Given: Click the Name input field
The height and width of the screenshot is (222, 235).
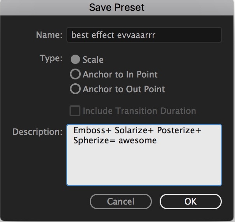Looking at the screenshot, I should 144,35.
